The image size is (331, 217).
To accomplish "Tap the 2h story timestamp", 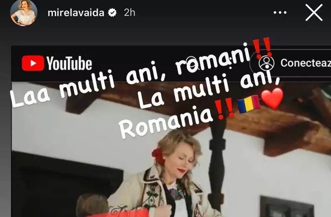I will [129, 13].
